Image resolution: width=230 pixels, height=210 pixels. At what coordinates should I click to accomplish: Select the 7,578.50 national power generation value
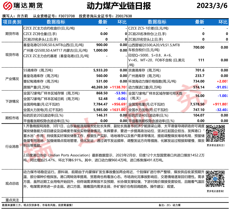197,104
